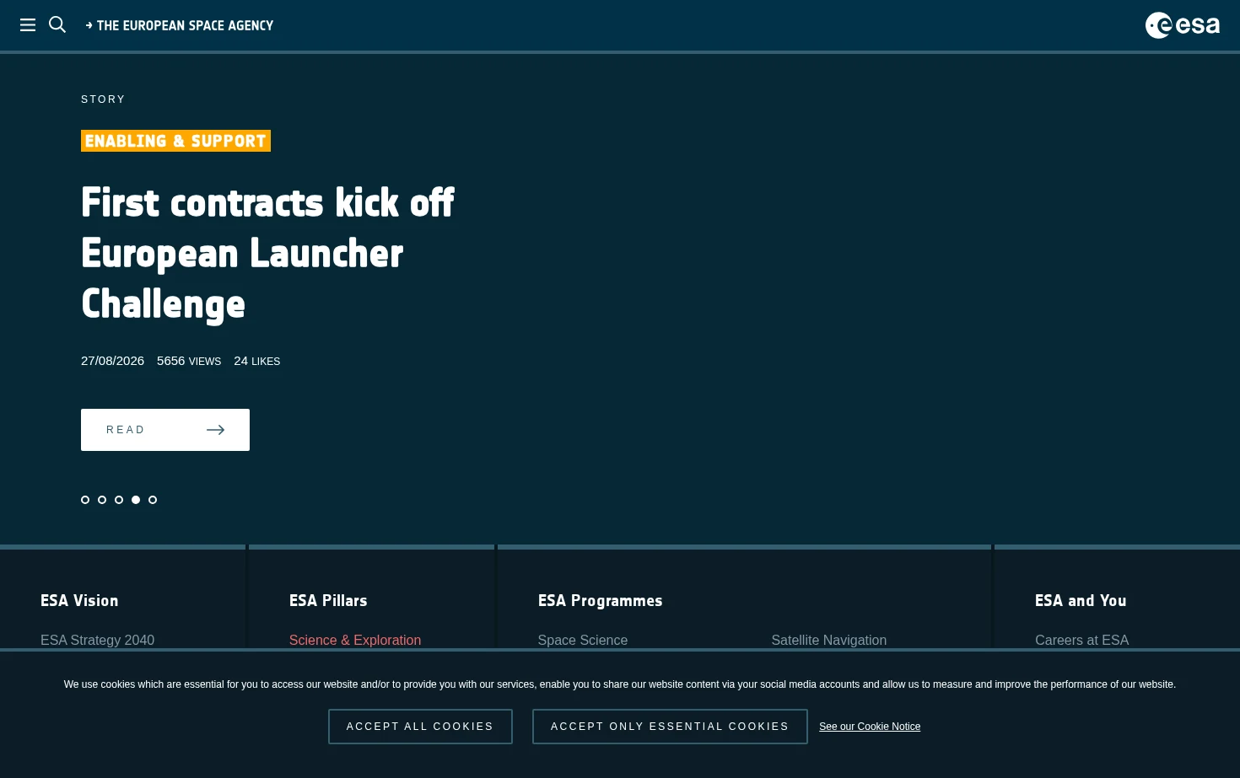1240x778 pixels.
Task: Open site search magnifier icon
Action: [57, 24]
